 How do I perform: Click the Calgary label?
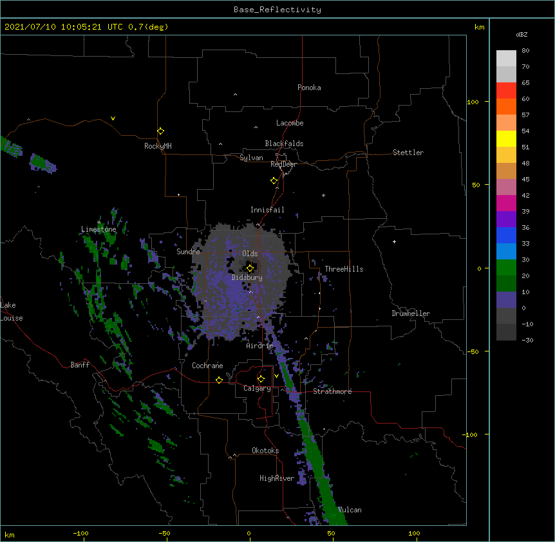[x=257, y=388]
